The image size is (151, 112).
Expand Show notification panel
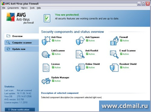pos(20,110)
